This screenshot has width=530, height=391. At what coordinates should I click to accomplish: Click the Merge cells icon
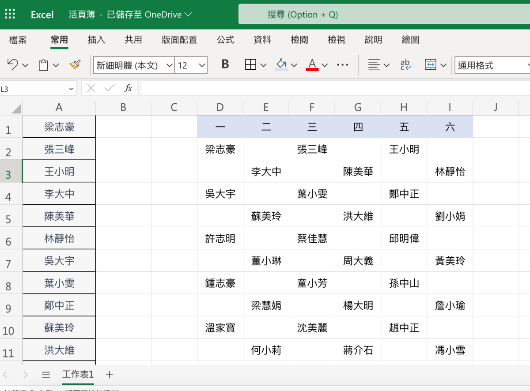click(x=430, y=65)
